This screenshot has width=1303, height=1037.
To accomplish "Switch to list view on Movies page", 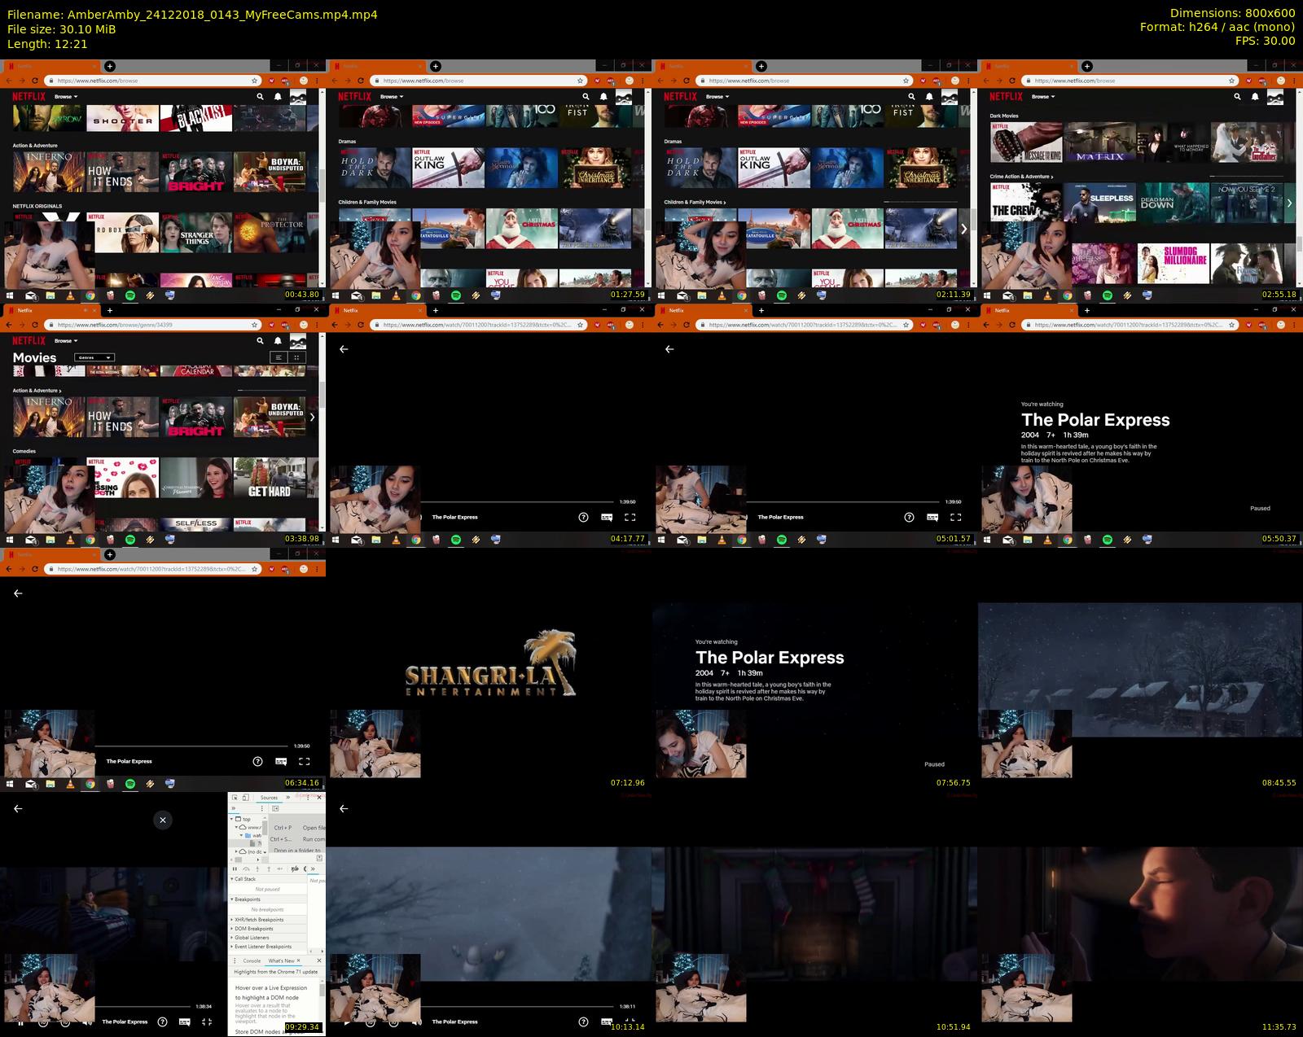I will tap(279, 357).
